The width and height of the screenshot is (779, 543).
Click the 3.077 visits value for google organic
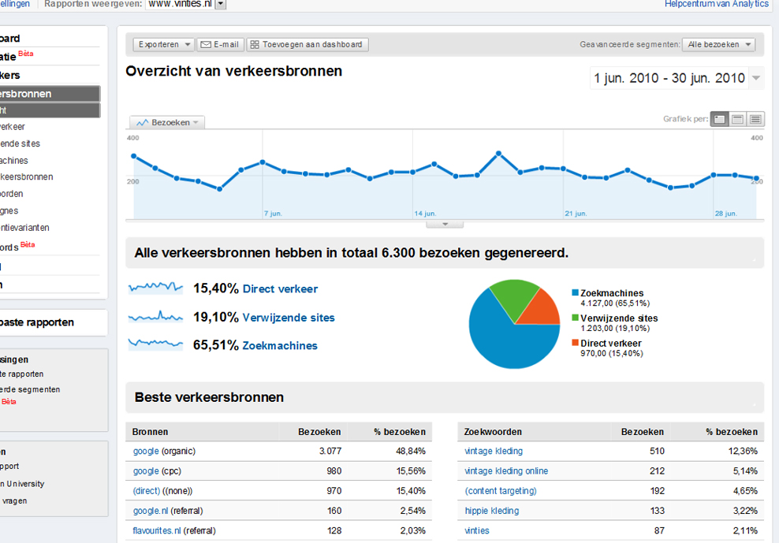(x=330, y=451)
